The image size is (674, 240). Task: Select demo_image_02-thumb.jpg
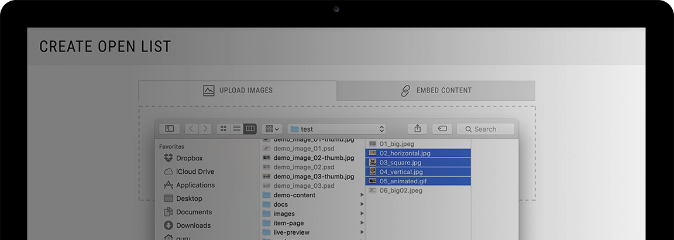[x=313, y=158]
